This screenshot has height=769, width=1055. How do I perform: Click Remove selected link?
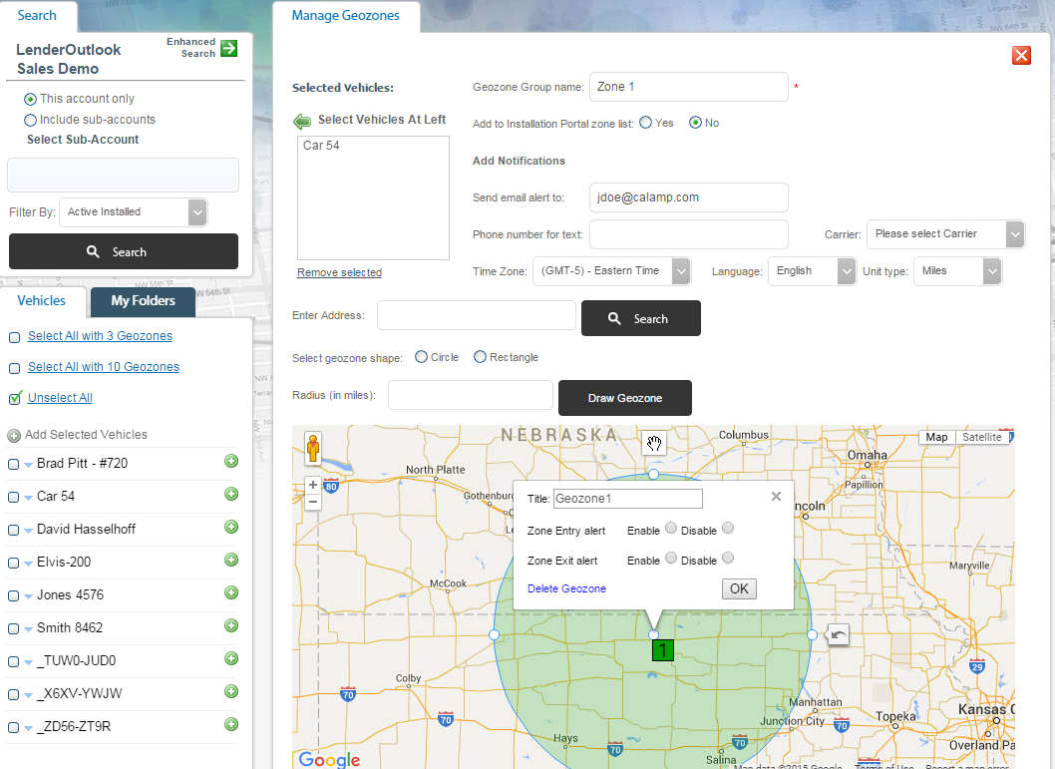pyautogui.click(x=339, y=272)
